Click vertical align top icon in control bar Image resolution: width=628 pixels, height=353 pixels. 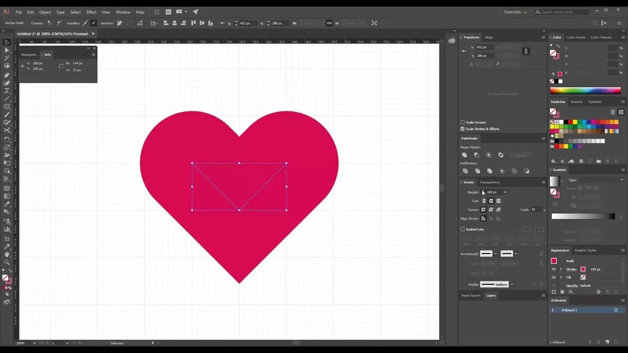[193, 23]
